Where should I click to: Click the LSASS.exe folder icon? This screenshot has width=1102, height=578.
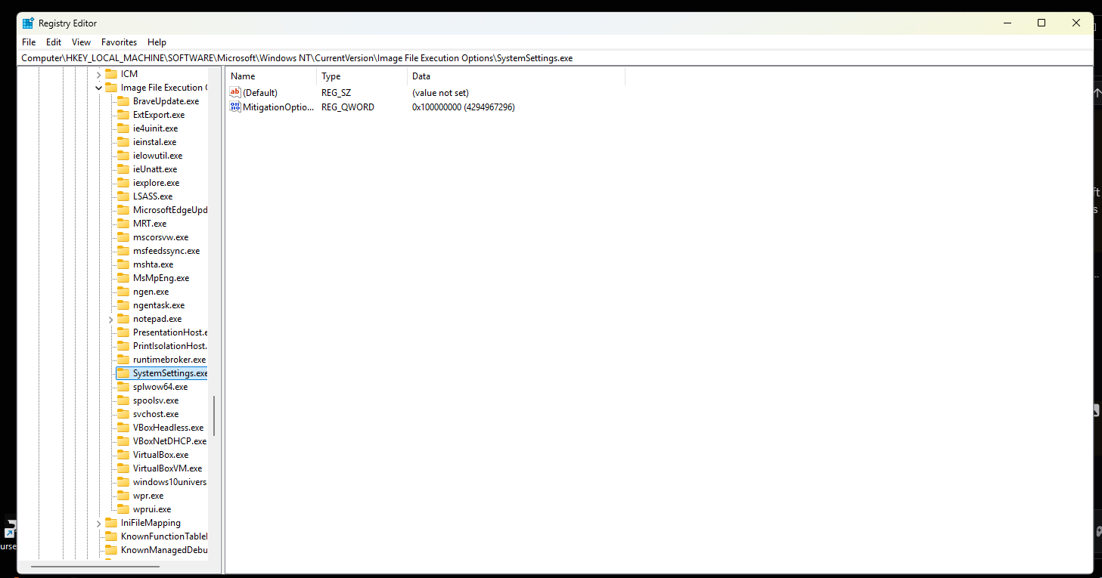click(x=123, y=196)
